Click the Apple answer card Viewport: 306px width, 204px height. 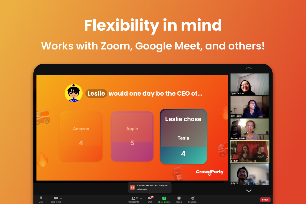coord(132,136)
